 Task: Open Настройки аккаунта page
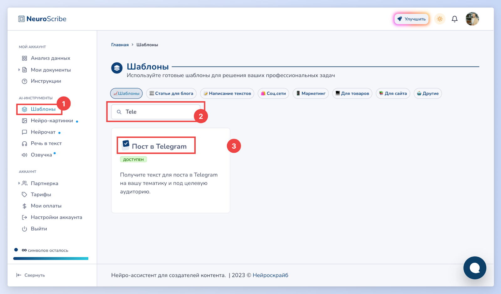(x=56, y=217)
